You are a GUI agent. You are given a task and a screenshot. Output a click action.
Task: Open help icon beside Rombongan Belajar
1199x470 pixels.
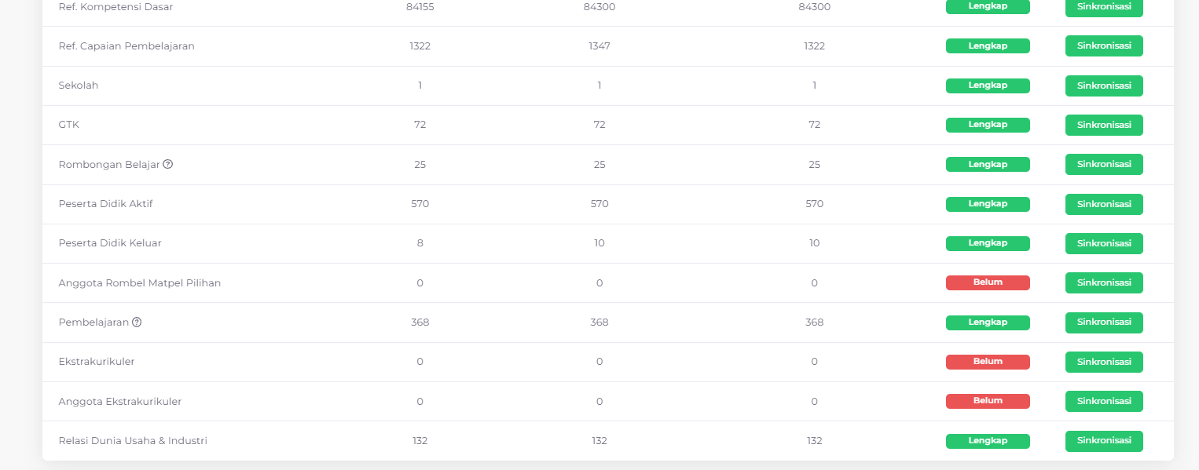[x=168, y=164]
